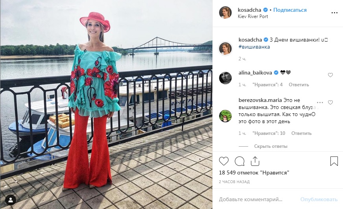Open the comment speech bubble icon
This screenshot has width=343, height=209.
coord(240,162)
